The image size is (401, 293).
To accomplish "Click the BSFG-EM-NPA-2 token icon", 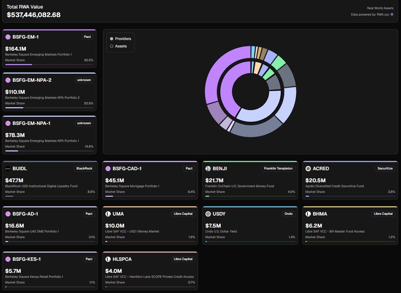I will [8, 80].
